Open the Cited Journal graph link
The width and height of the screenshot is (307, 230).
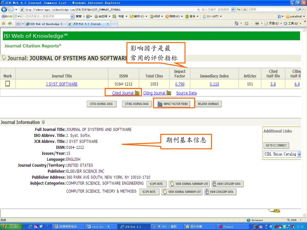click(x=126, y=93)
